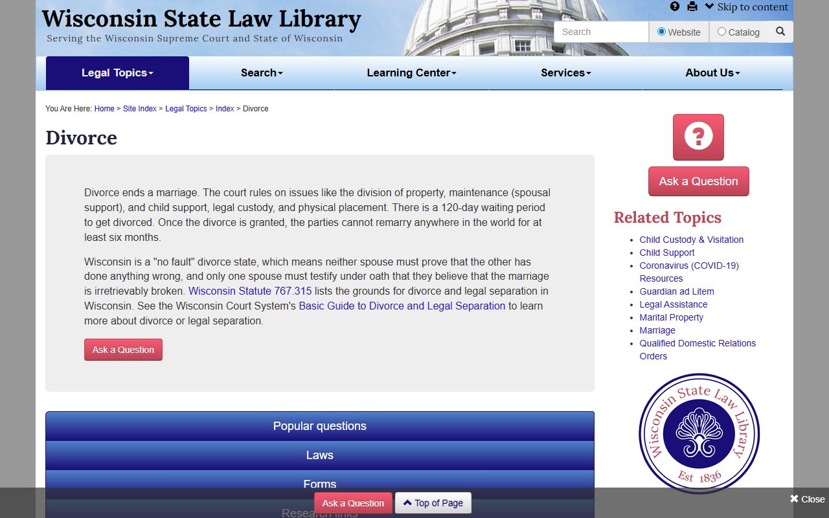Open Coronavirus (COVID-19) Resources link
The height and width of the screenshot is (518, 829).
[689, 272]
